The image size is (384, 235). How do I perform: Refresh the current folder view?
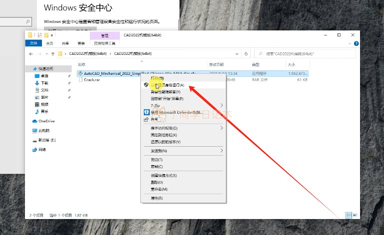point(246,54)
